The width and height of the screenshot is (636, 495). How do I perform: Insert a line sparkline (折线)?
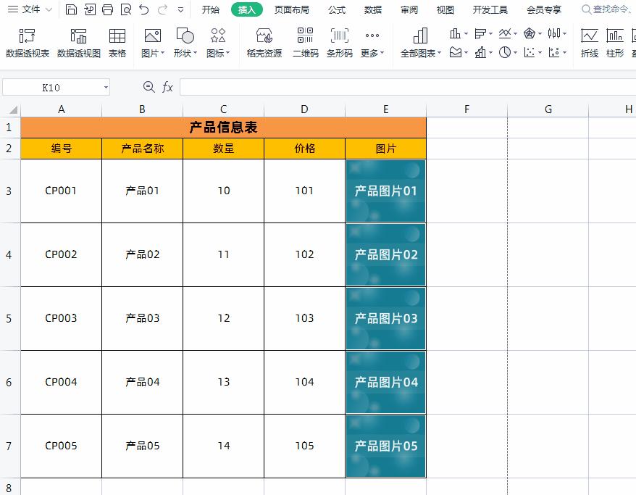click(589, 41)
